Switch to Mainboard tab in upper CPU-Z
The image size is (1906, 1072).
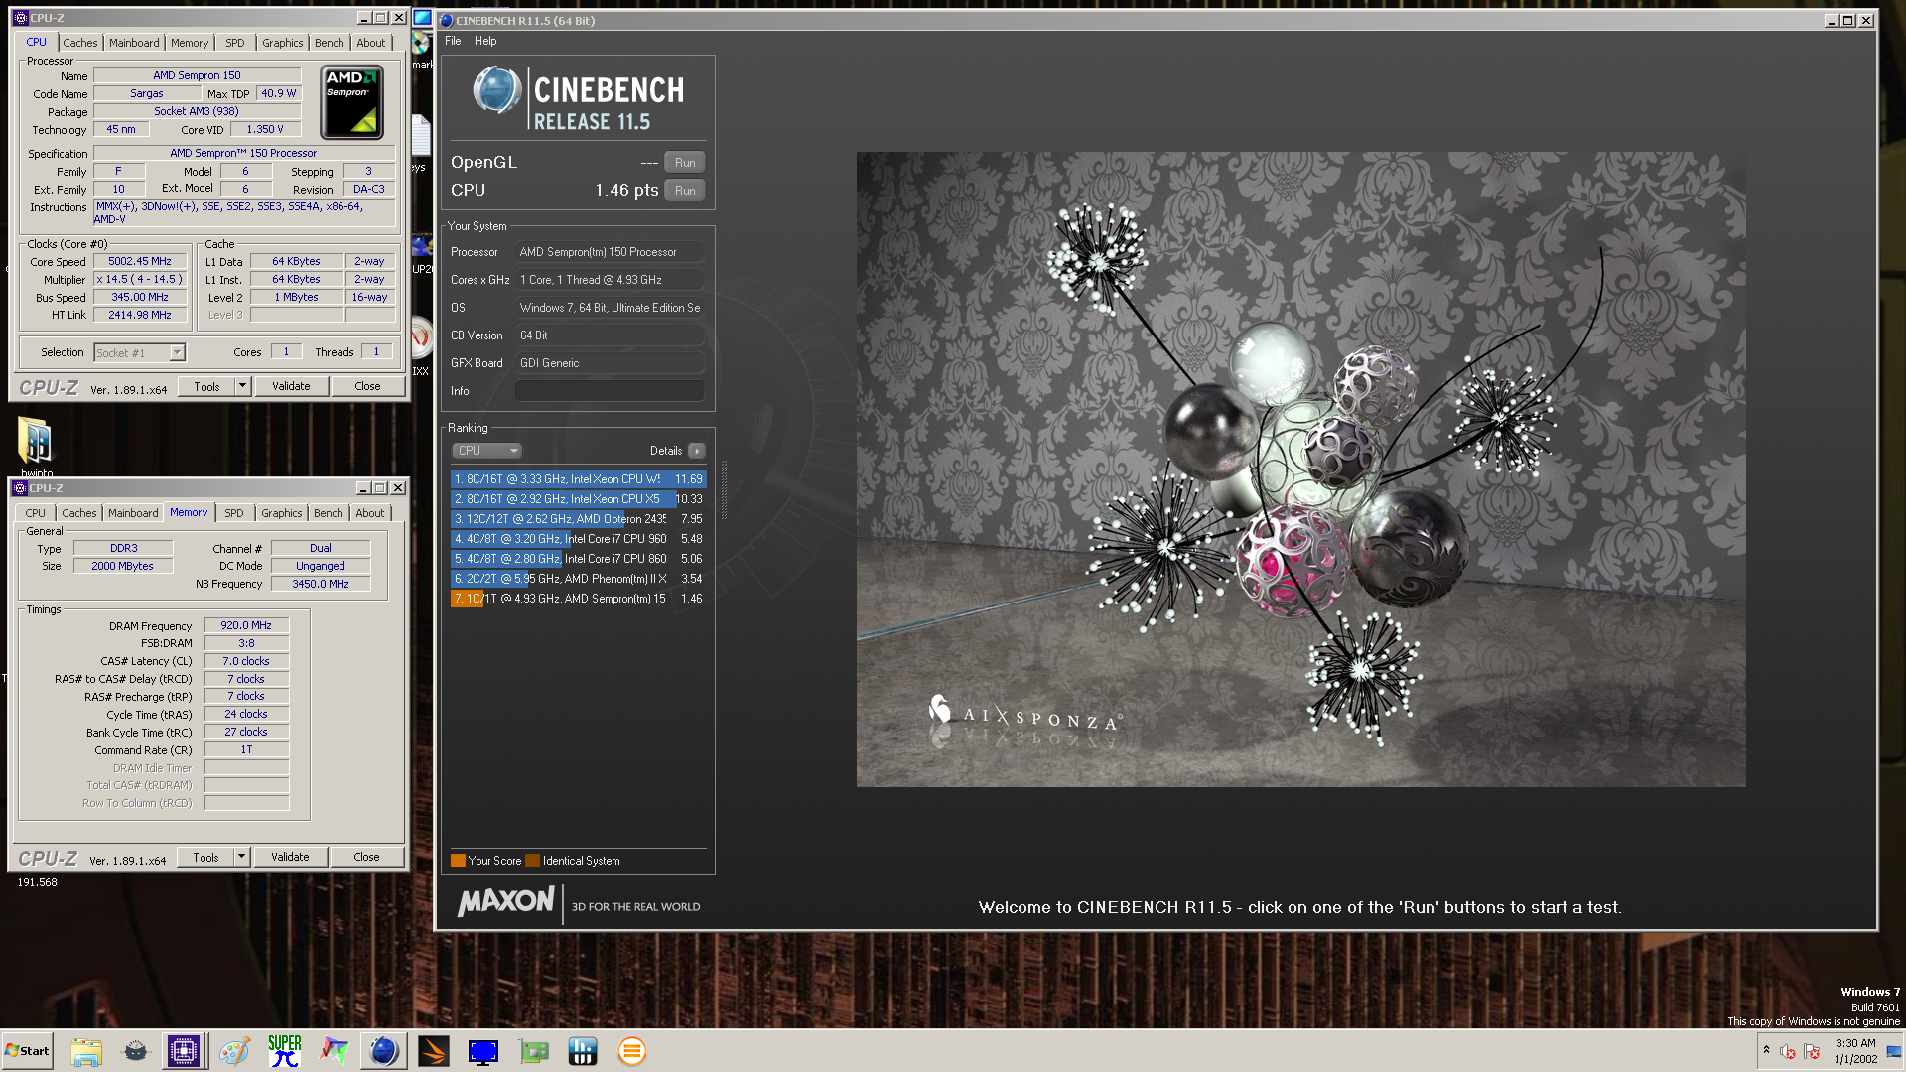134,43
